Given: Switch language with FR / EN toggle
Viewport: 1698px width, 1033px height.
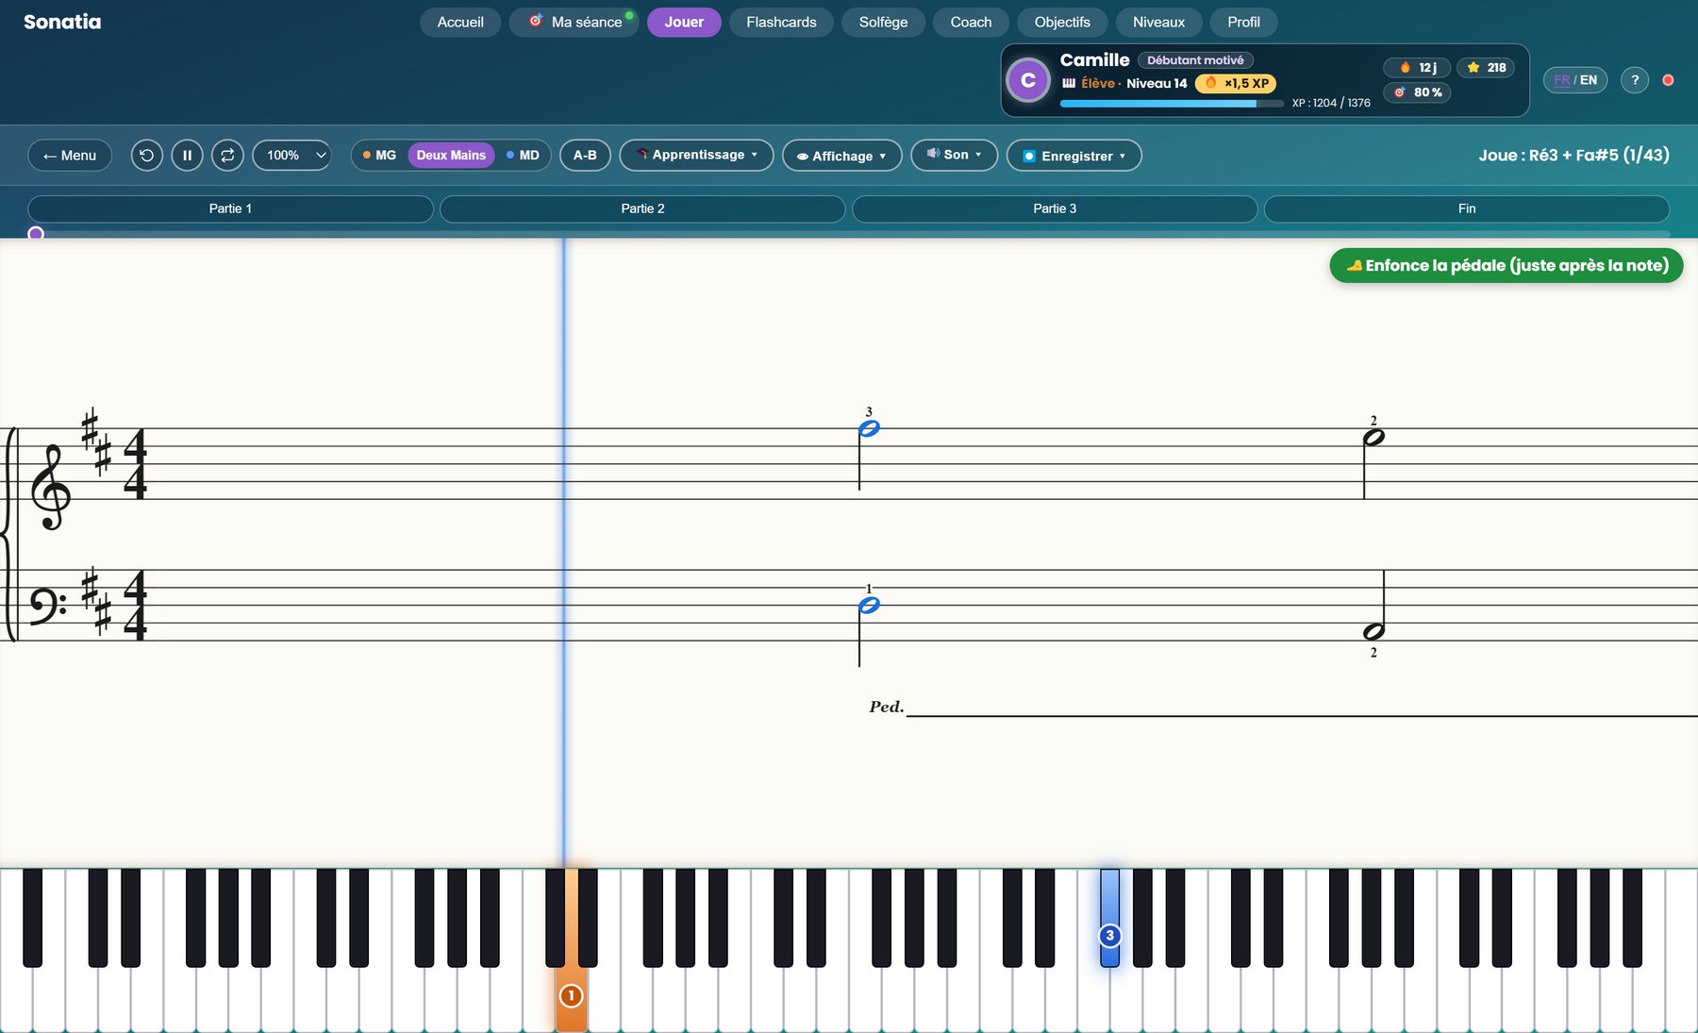Looking at the screenshot, I should coord(1575,80).
